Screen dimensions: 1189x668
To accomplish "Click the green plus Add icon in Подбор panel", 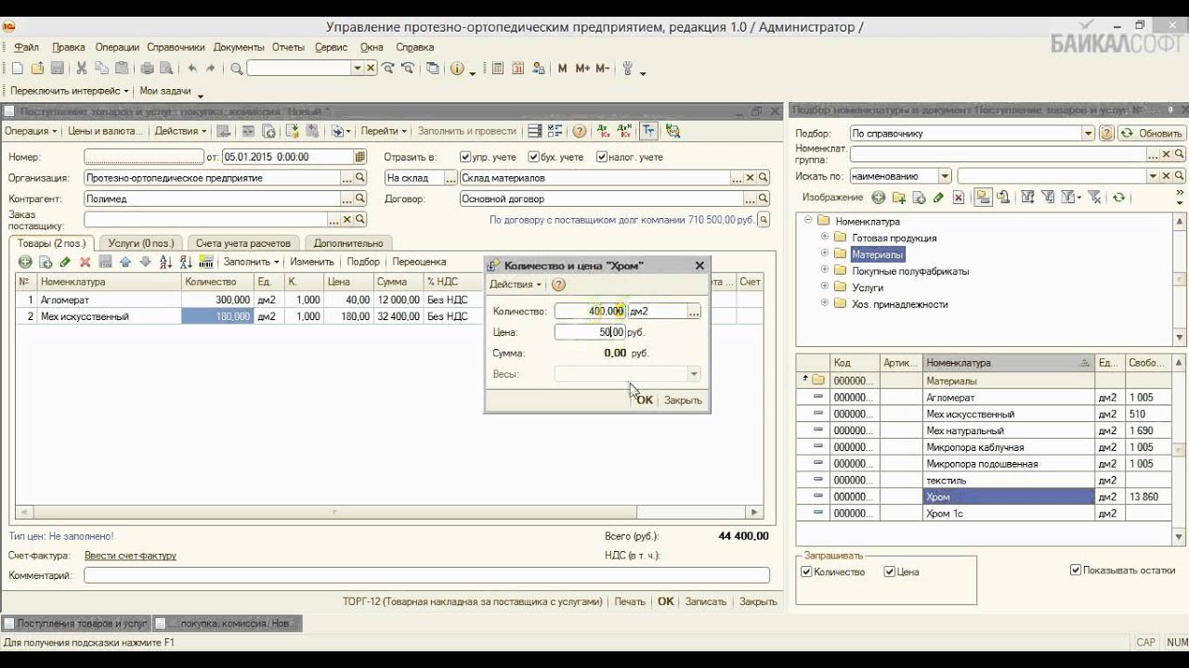I will [x=879, y=198].
